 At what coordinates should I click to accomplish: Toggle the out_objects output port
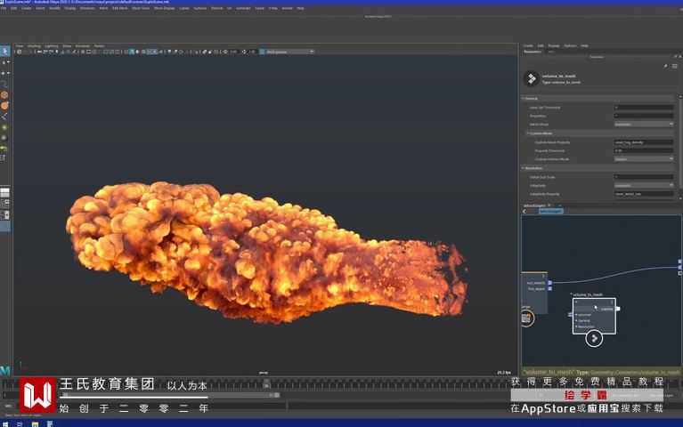click(549, 283)
